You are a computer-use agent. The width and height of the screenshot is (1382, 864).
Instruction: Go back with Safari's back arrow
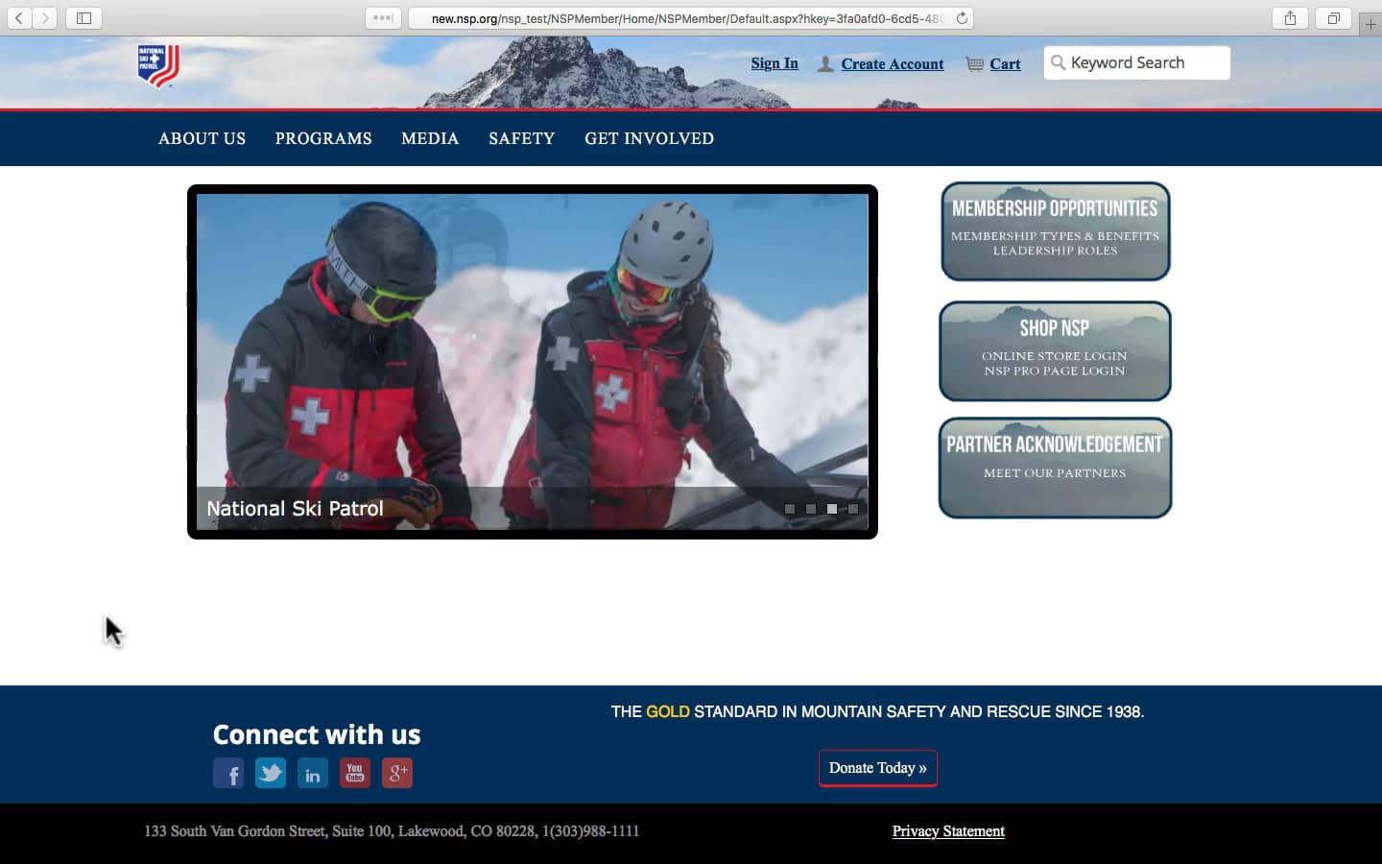tap(19, 17)
